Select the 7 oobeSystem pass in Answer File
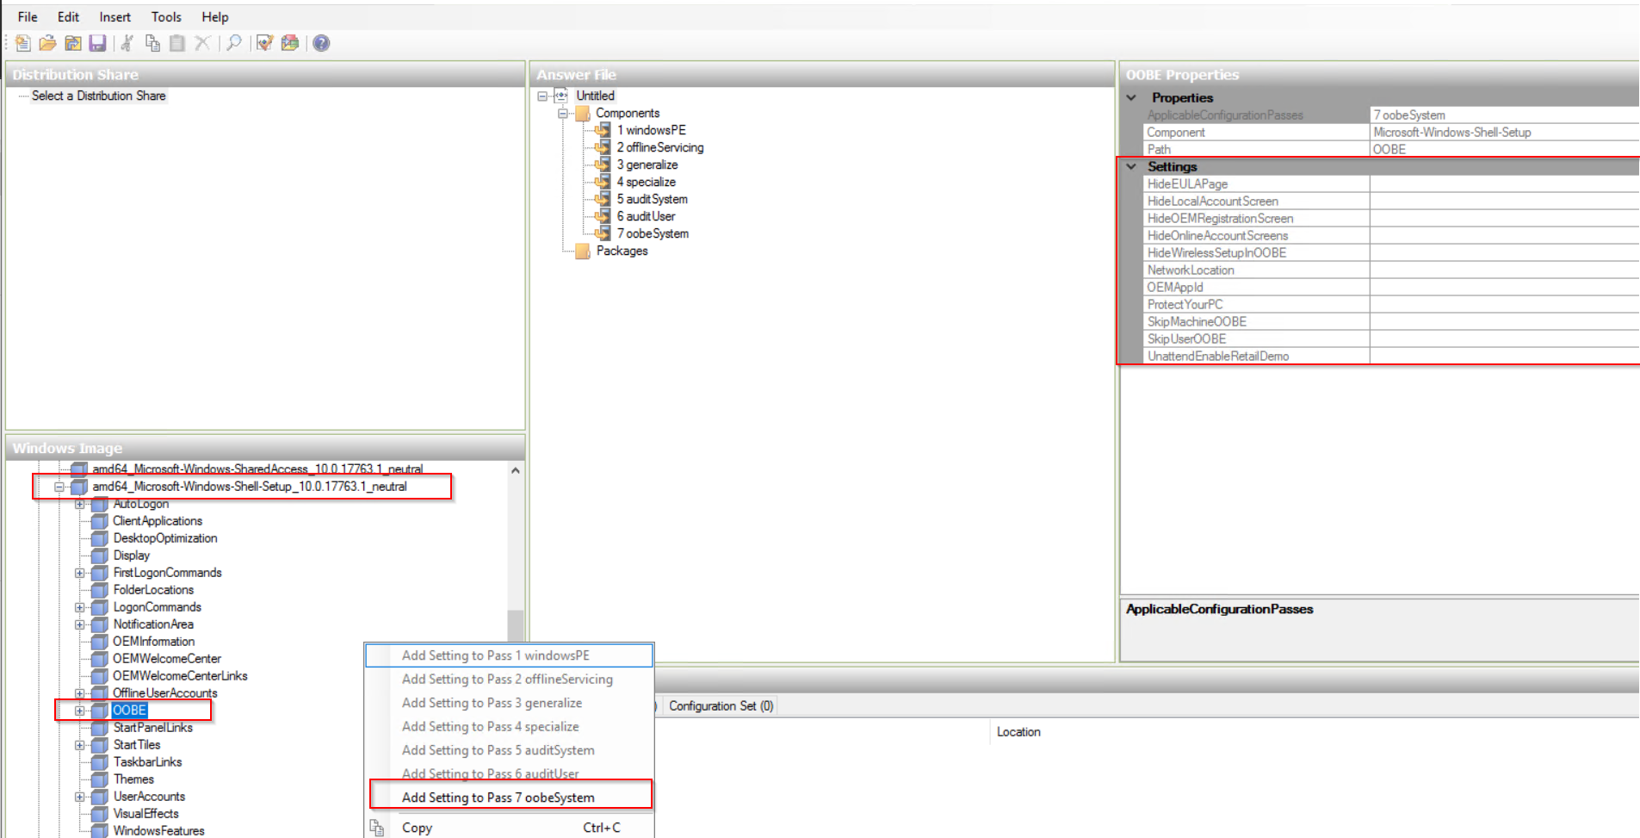The width and height of the screenshot is (1640, 838). 652,233
